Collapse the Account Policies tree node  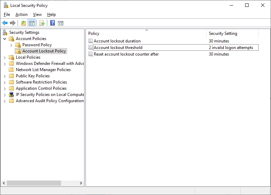pyautogui.click(x=5, y=39)
